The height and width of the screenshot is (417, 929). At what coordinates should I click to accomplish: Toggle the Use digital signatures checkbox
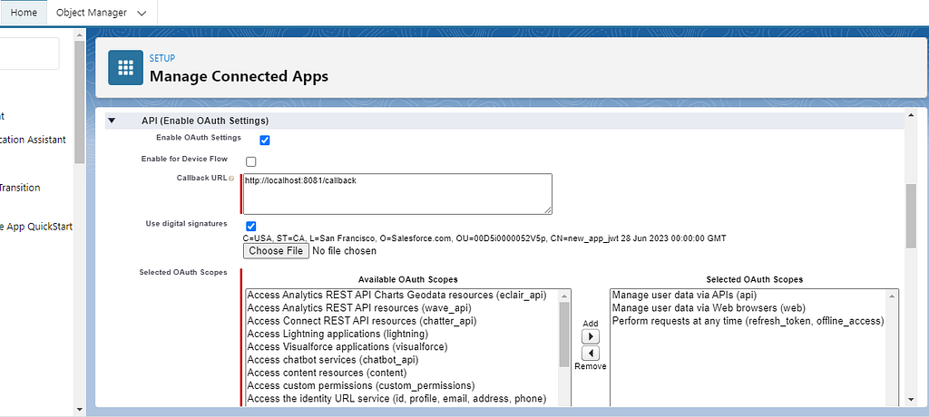[x=251, y=227]
